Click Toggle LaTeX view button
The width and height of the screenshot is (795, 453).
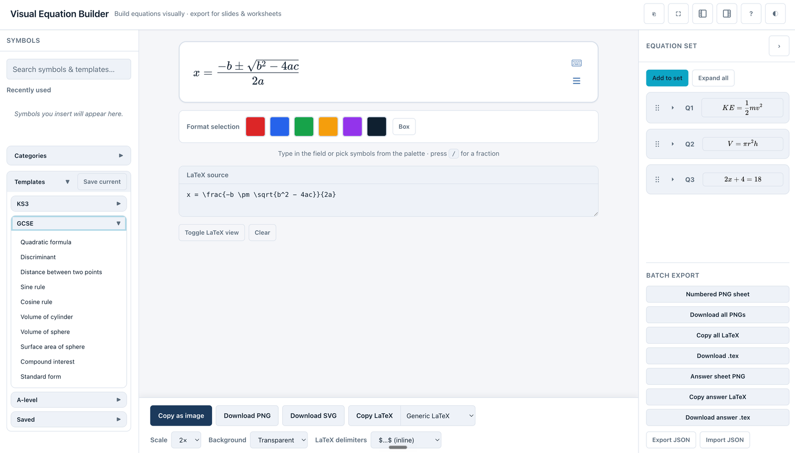coord(212,233)
